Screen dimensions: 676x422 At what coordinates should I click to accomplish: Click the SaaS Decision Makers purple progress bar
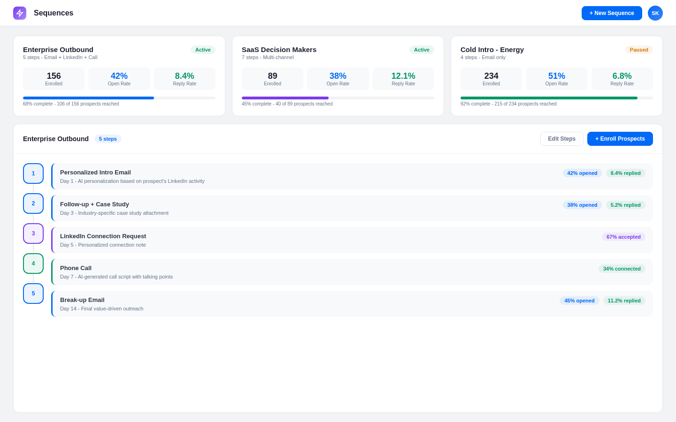pos(338,98)
